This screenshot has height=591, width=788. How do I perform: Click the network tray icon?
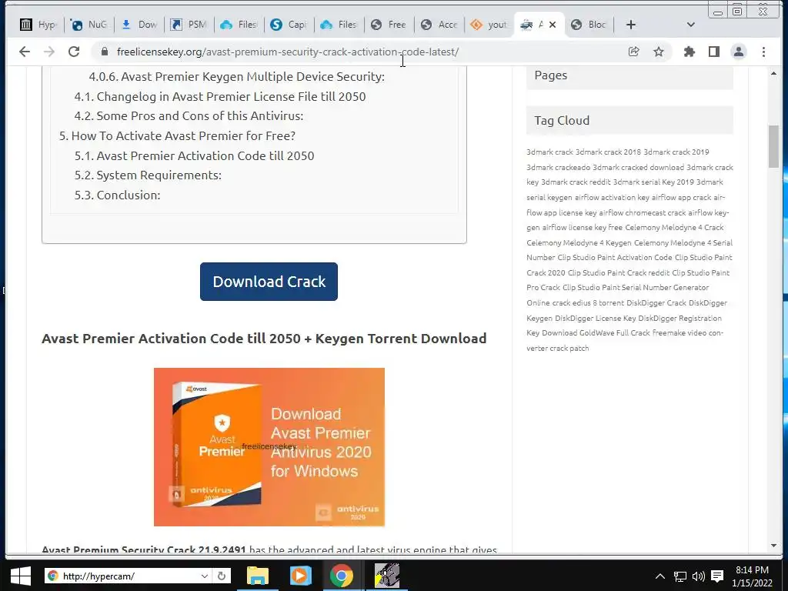(680, 576)
